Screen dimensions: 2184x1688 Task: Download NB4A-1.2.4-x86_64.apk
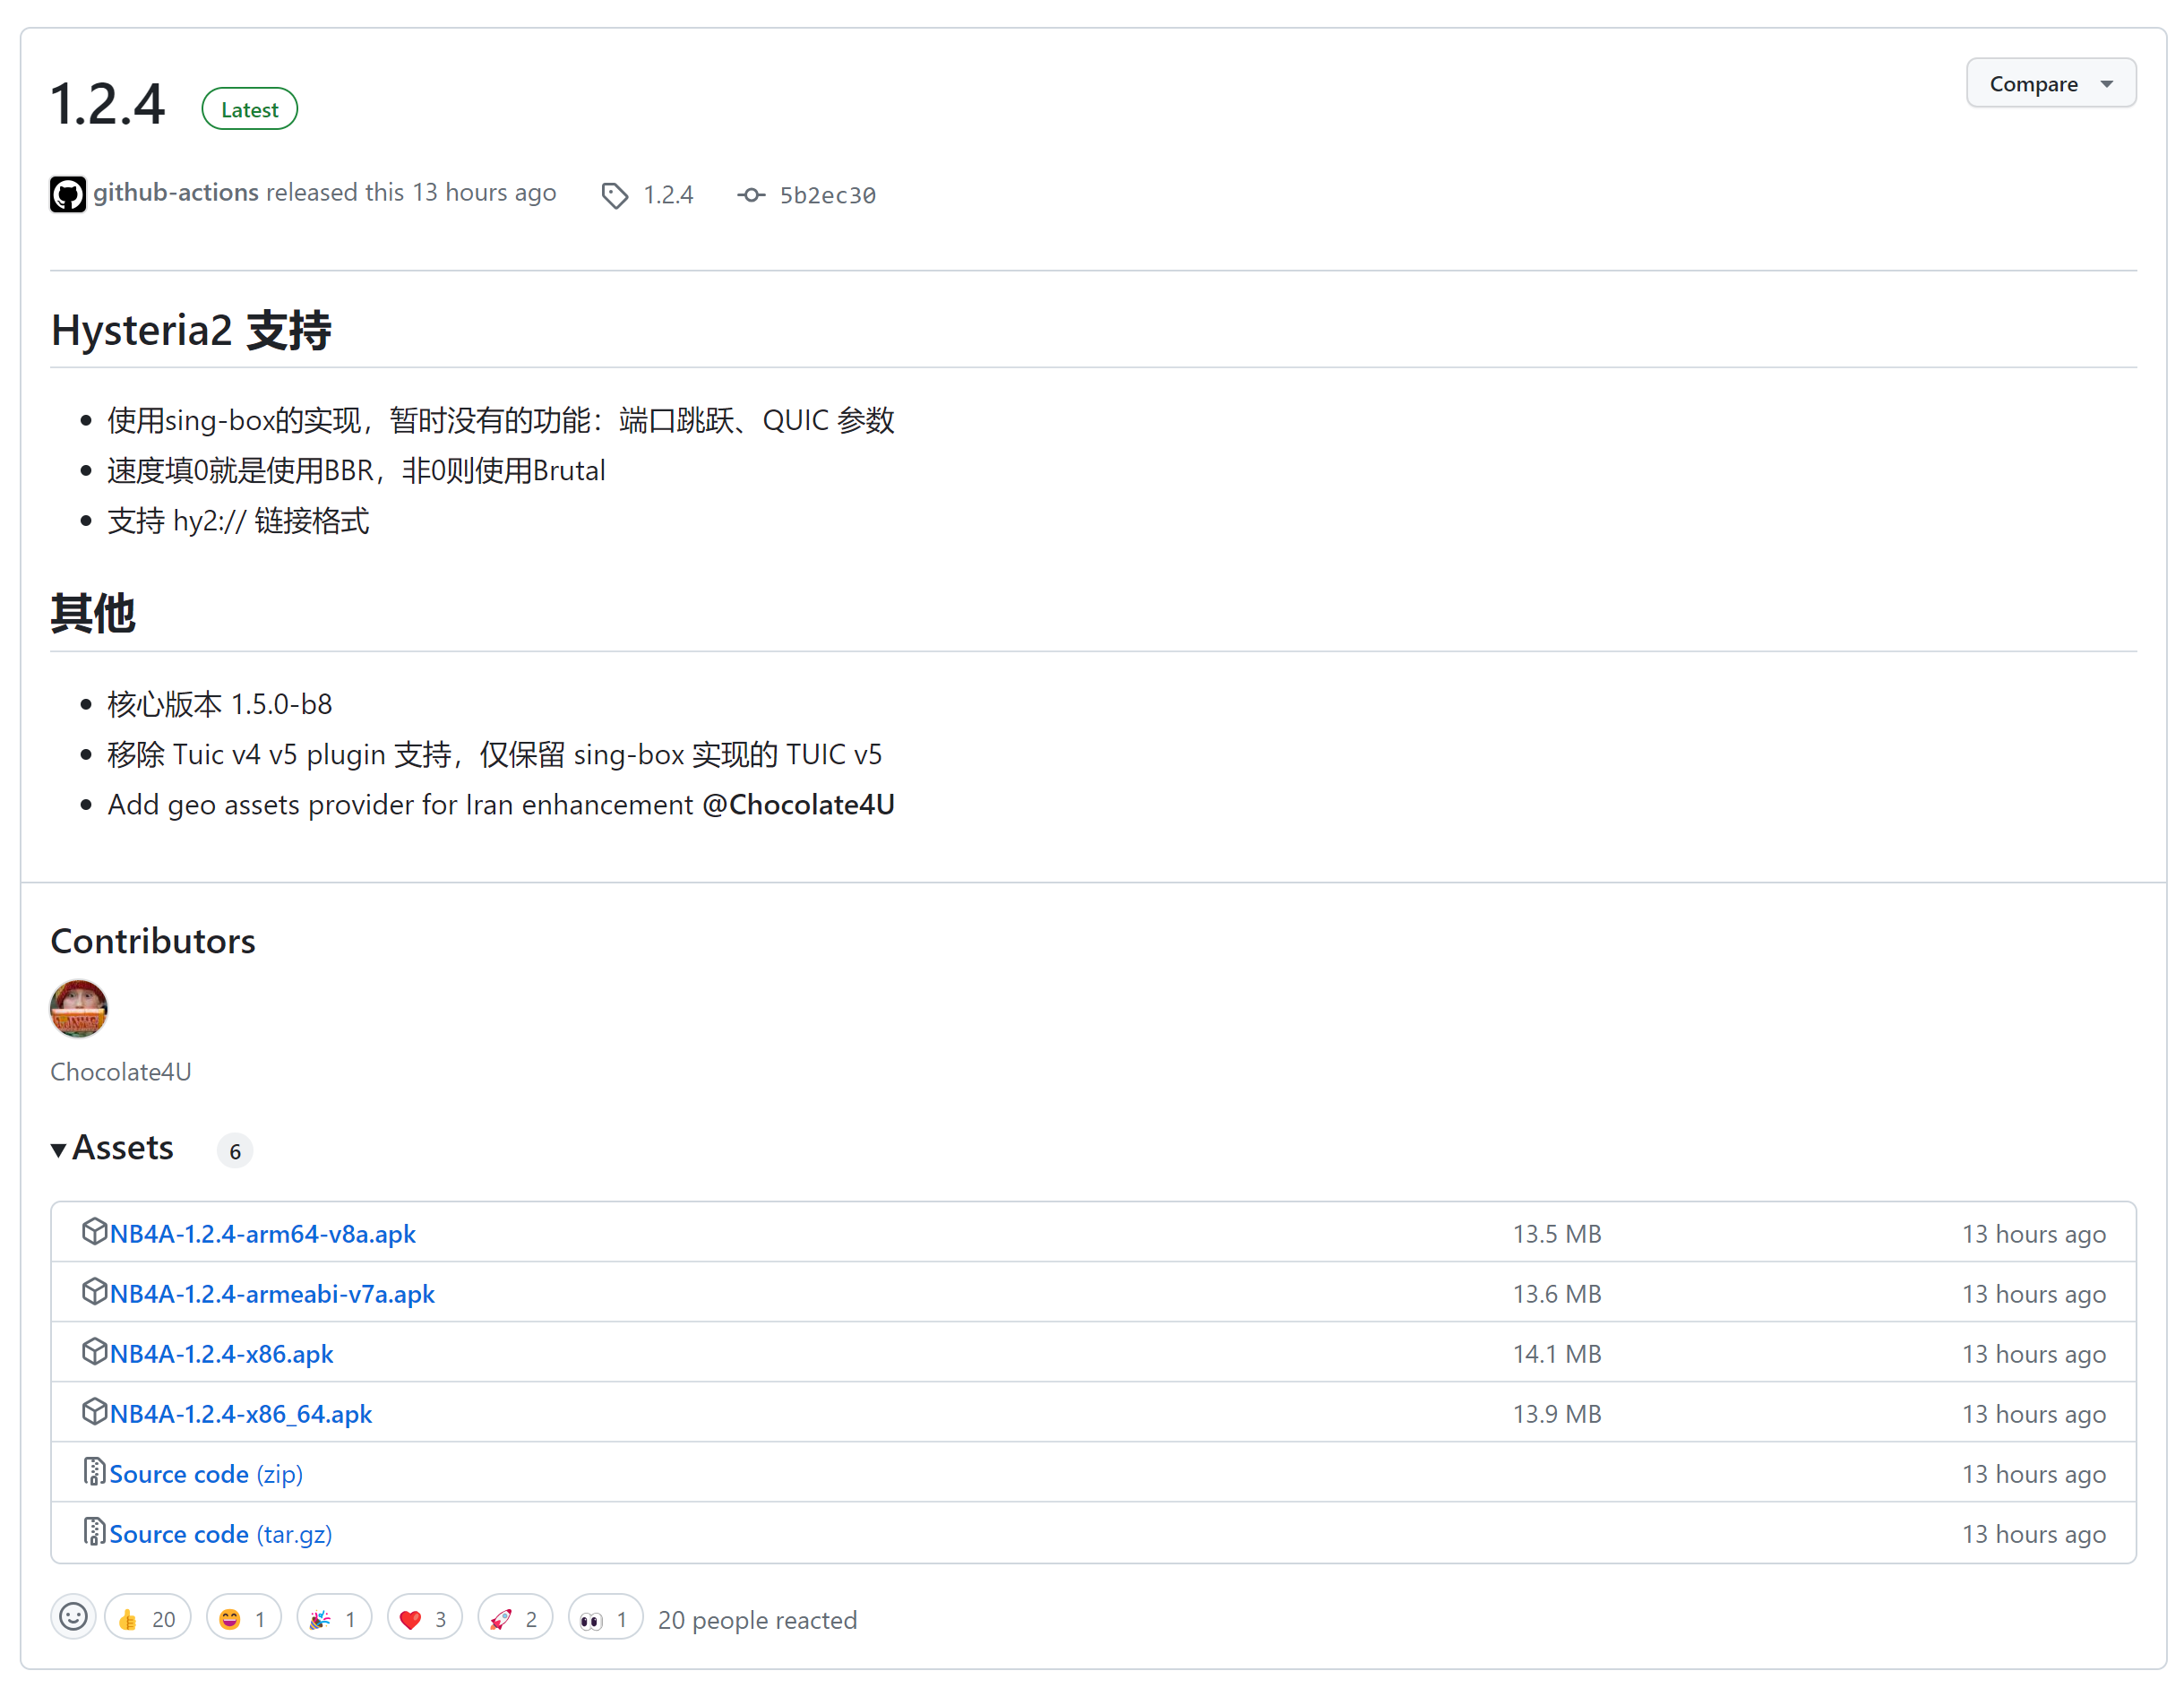[241, 1414]
